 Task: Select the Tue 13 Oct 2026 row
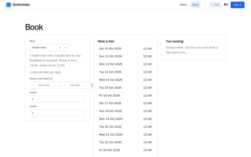[125, 72]
